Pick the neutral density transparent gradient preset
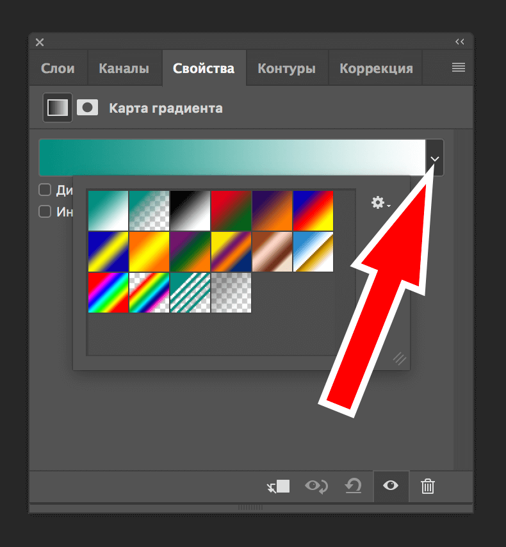 (x=231, y=293)
